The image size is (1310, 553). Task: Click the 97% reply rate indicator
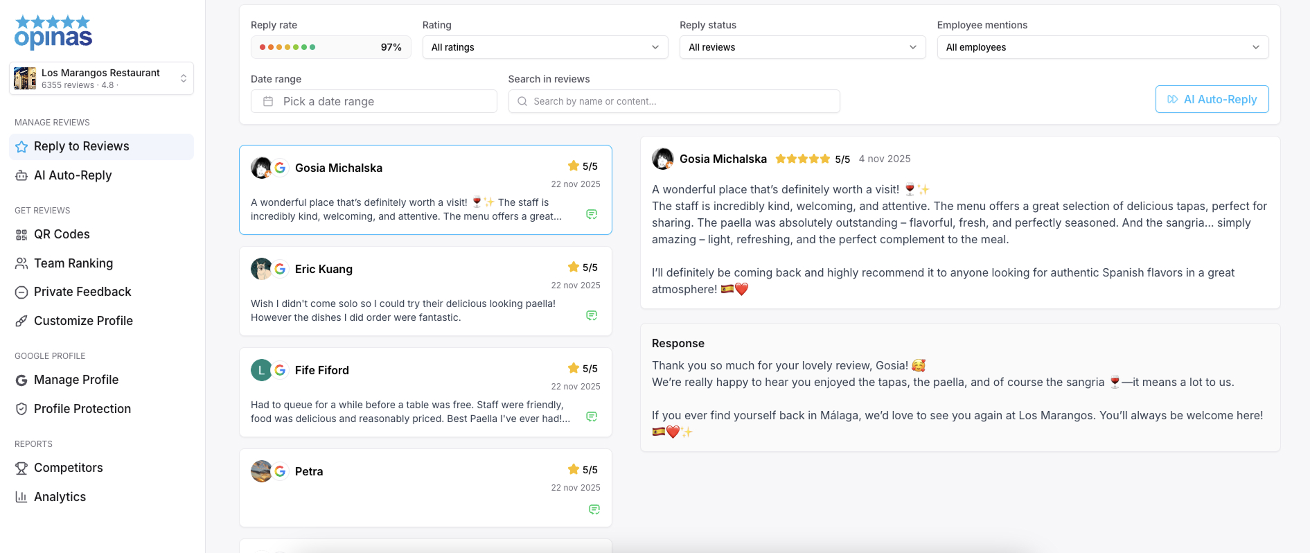[331, 47]
